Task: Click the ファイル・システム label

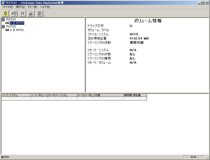Action: (99, 34)
